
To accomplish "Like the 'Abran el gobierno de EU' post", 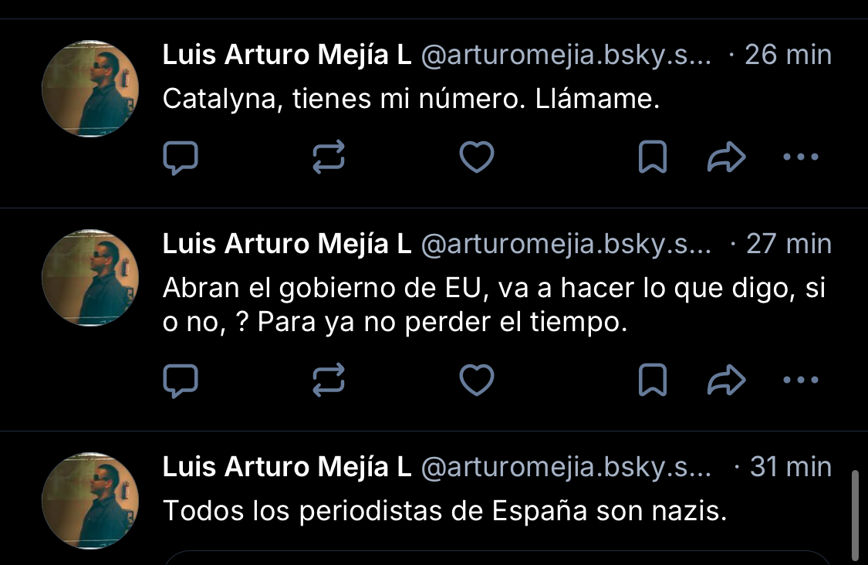I will tap(476, 380).
